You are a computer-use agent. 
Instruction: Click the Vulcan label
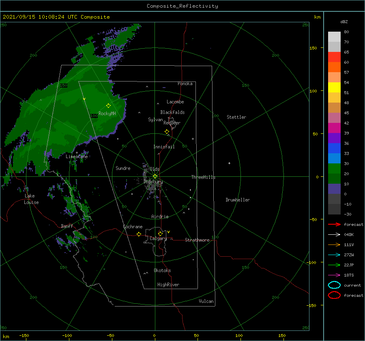coord(206,301)
